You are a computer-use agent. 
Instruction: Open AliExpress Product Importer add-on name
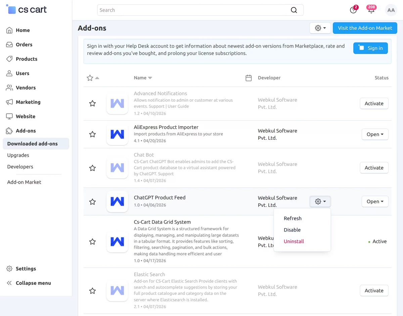pos(166,127)
